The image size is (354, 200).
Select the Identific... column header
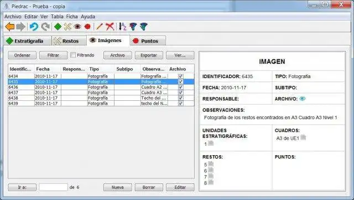[21, 69]
